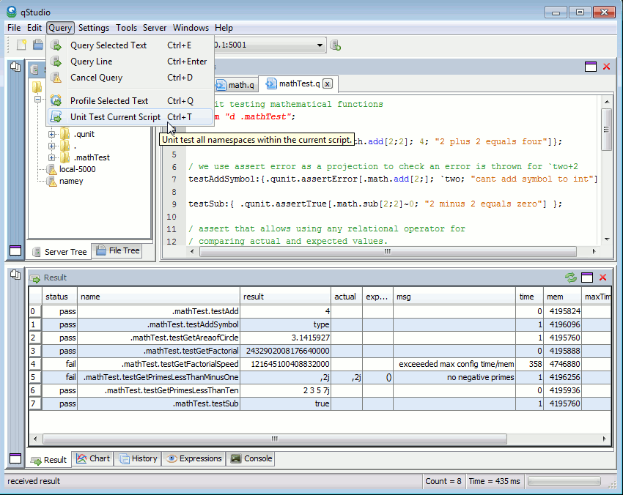
Task: Click the add server icon beside the server dropdown
Action: click(336, 45)
